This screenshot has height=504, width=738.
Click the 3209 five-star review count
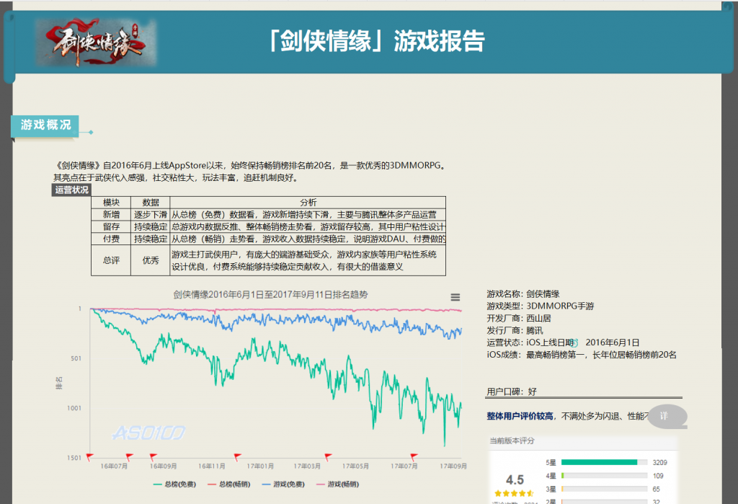pyautogui.click(x=659, y=463)
